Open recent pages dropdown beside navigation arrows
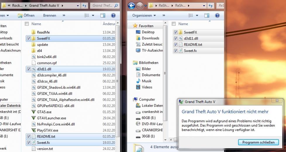 (145, 6)
